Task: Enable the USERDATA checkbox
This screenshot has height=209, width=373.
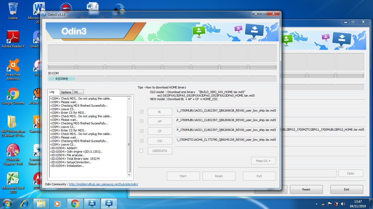Action: (x=141, y=150)
